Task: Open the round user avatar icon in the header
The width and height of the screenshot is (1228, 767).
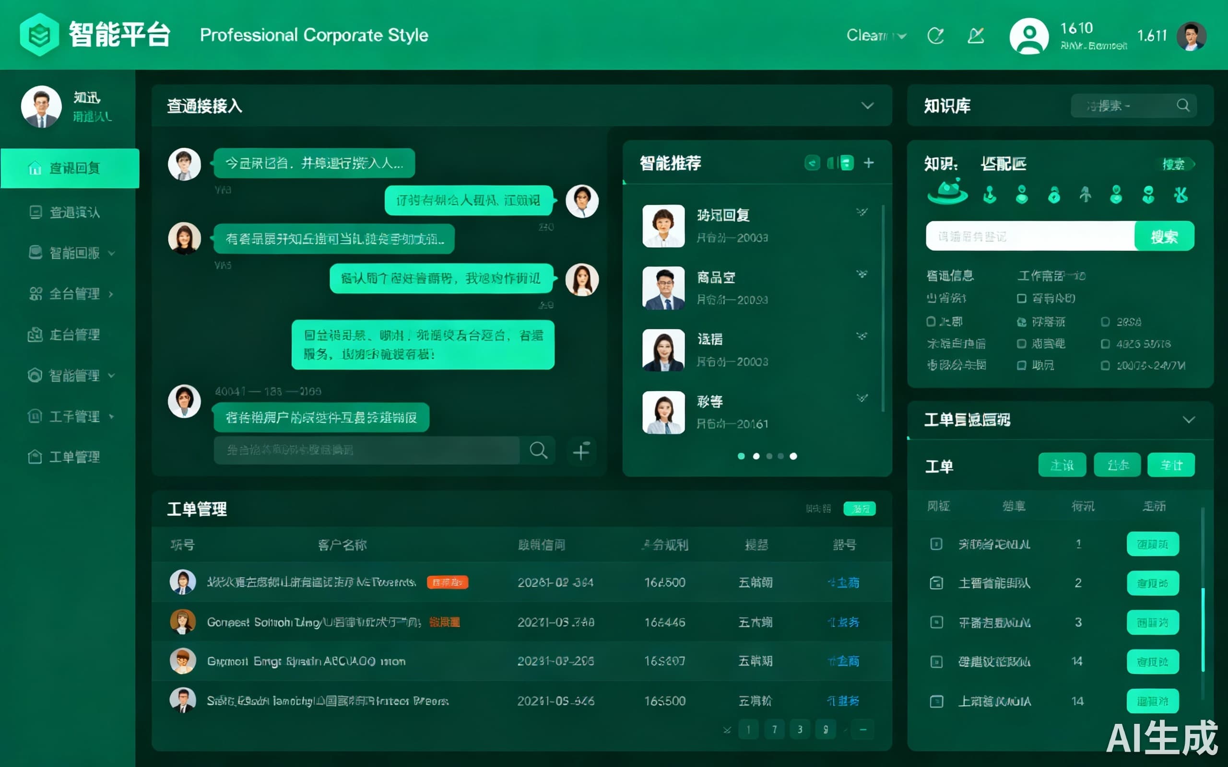Action: (x=1028, y=35)
